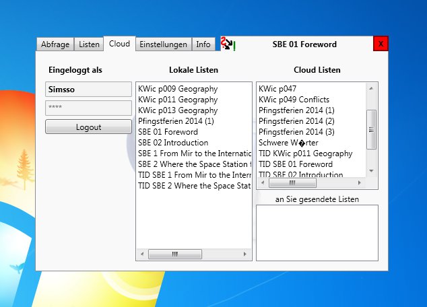This screenshot has height=307, width=427.
Task: Focus the Simsso username field
Action: pos(88,90)
